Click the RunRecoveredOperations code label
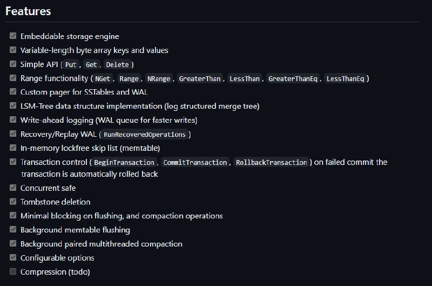This screenshot has width=432, height=286. click(145, 135)
